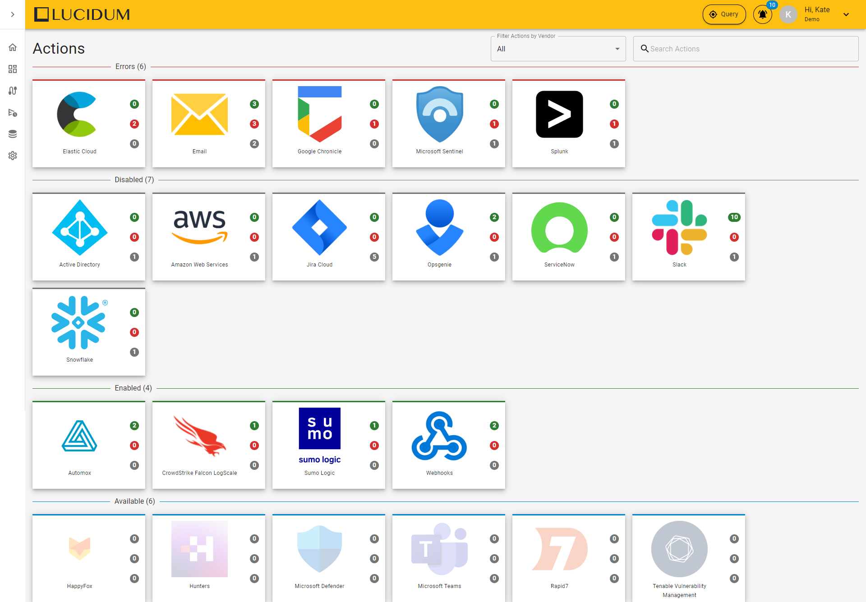Open the Rapid7 available action

[569, 558]
